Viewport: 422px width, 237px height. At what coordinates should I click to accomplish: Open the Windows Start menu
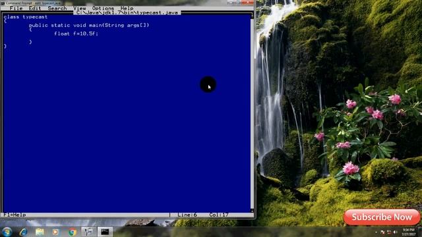pos(7,232)
